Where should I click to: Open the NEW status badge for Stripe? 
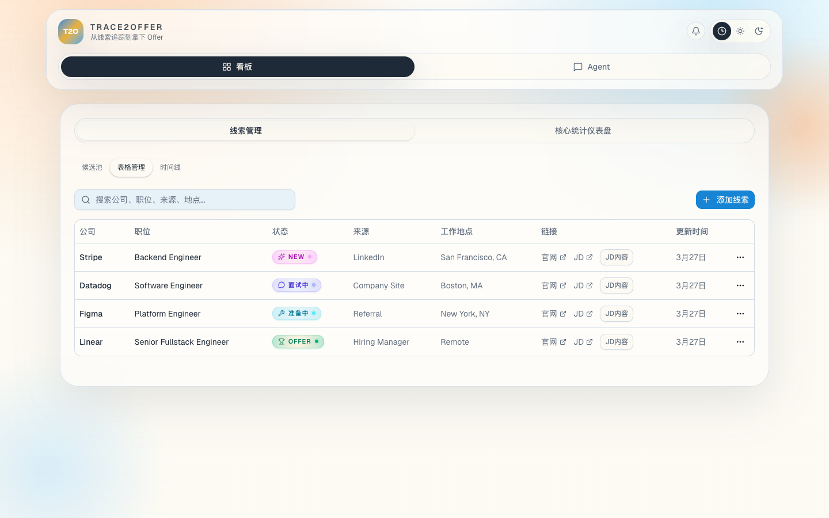click(x=295, y=257)
